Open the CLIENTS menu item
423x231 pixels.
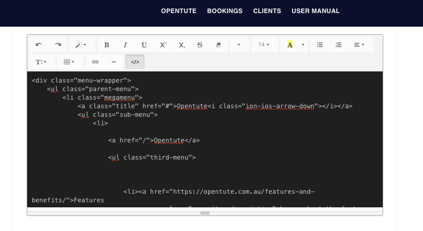click(267, 11)
